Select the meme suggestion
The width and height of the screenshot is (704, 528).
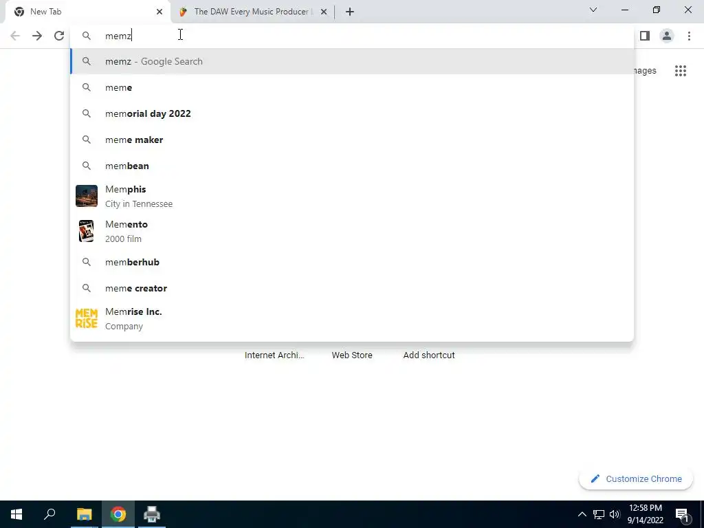coord(352,87)
